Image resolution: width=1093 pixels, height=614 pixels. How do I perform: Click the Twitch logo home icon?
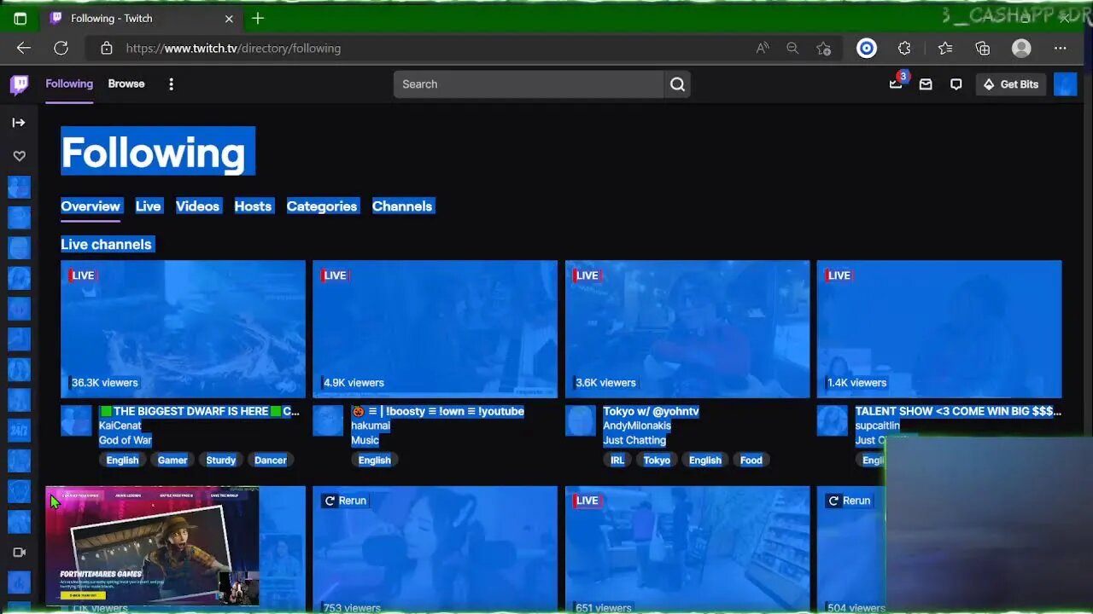pos(20,84)
